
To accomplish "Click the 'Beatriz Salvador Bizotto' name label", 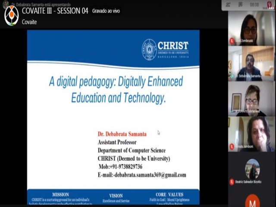I will (248, 182).
